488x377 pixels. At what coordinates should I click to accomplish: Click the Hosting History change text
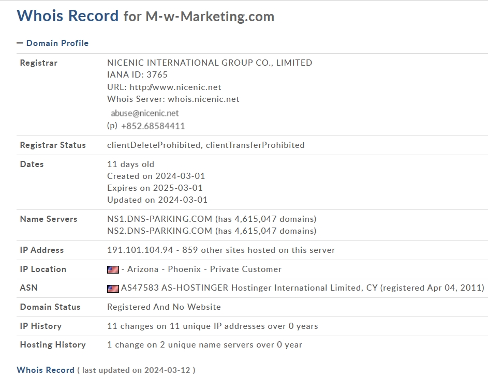pyautogui.click(x=205, y=345)
